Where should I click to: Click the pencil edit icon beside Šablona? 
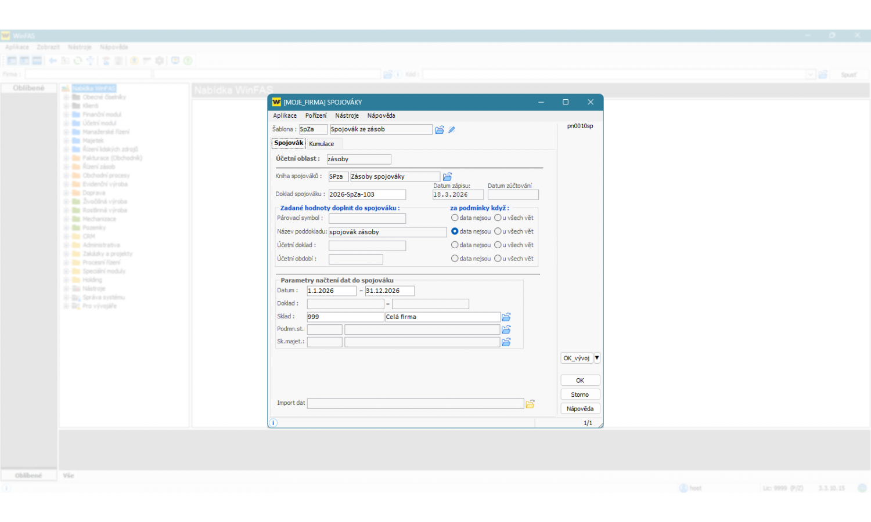pyautogui.click(x=452, y=130)
